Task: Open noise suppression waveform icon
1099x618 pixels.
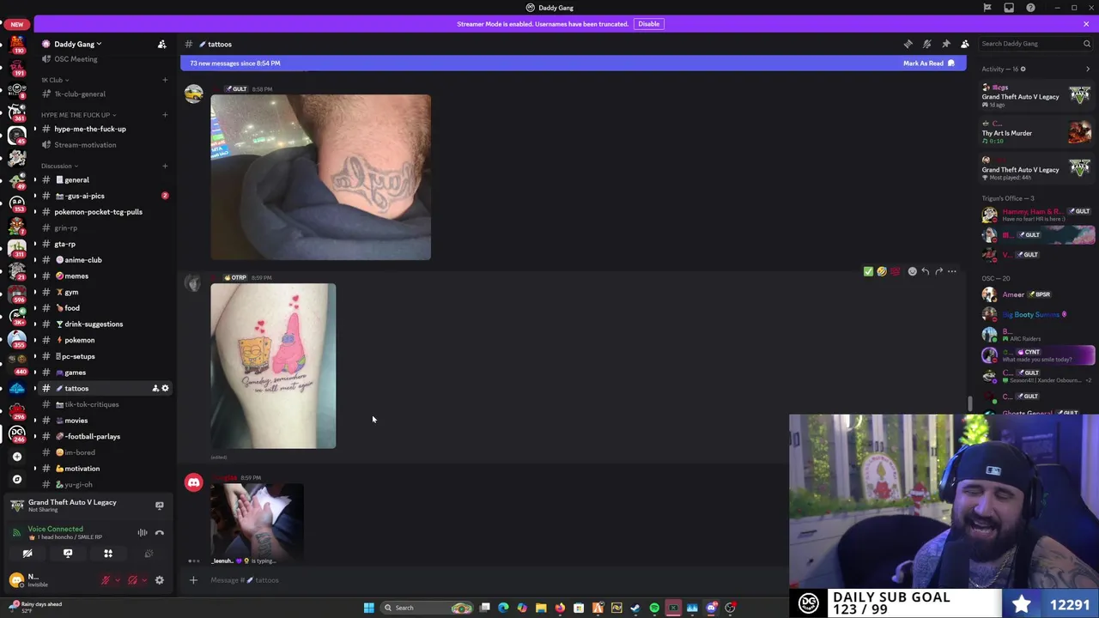Action: point(143,533)
